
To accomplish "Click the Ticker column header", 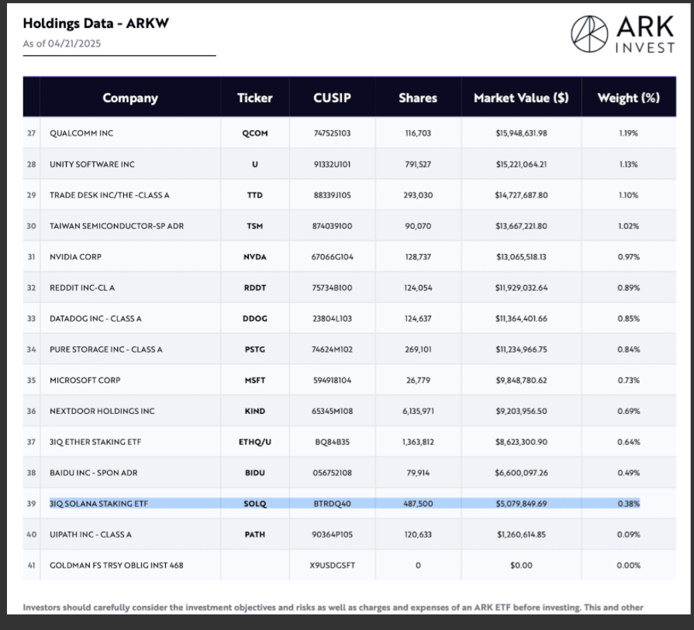I will 254,98.
